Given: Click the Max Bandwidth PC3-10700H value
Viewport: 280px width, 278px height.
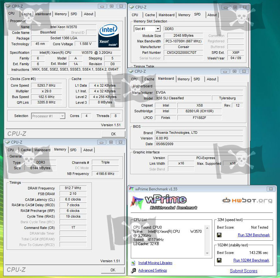Looking at the screenshot, I should (183, 41).
